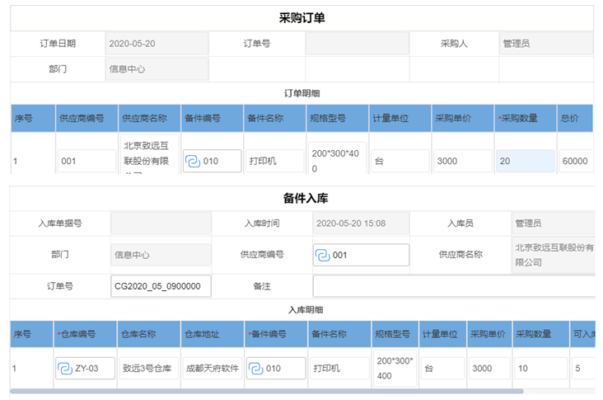Focus the 采购数量 field with value 20

tap(525, 161)
